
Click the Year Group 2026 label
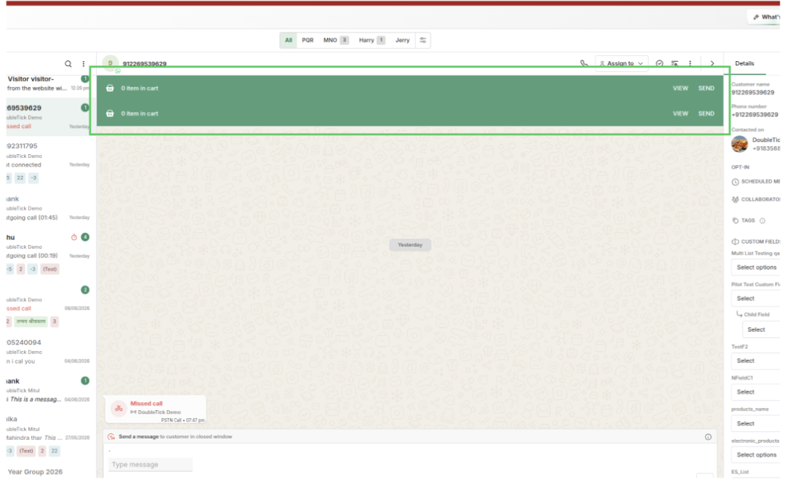36,472
